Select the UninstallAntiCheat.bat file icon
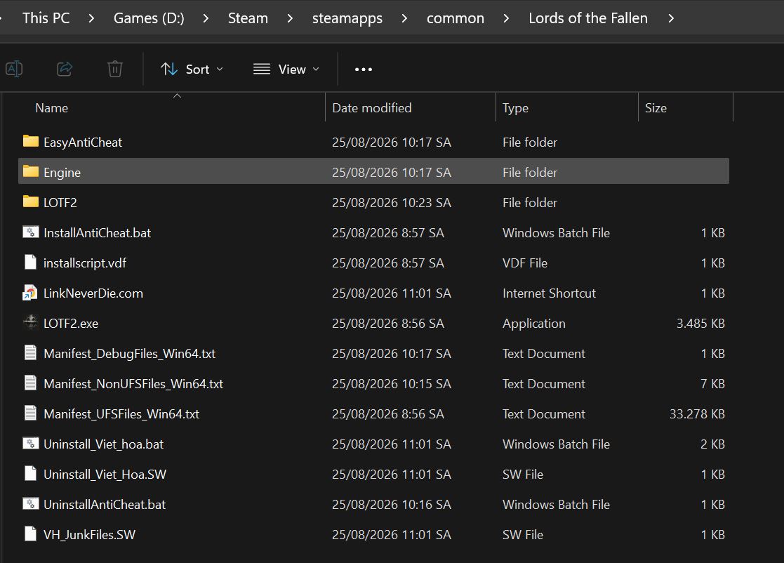 click(30, 503)
